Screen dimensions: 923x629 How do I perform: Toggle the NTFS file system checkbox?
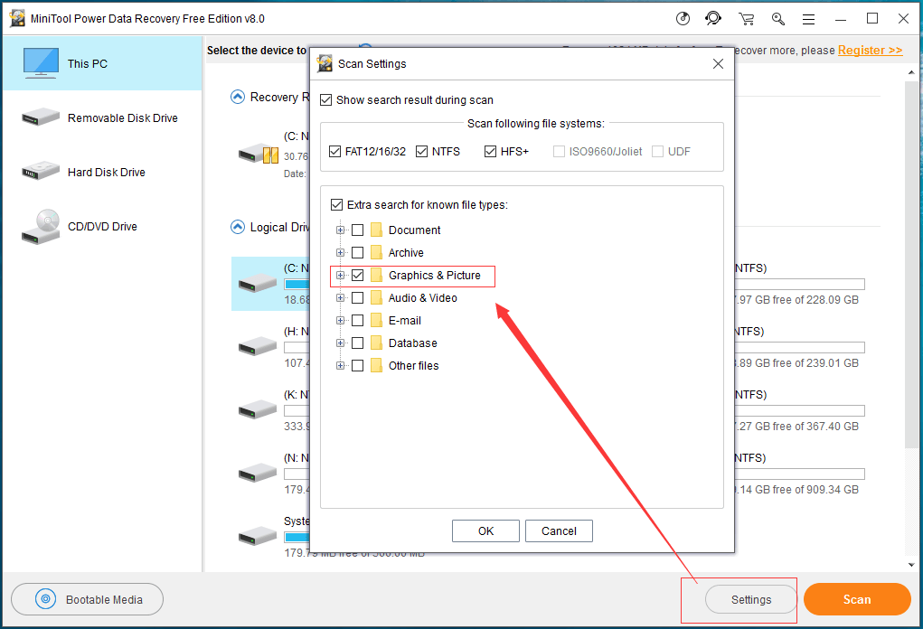tap(422, 152)
